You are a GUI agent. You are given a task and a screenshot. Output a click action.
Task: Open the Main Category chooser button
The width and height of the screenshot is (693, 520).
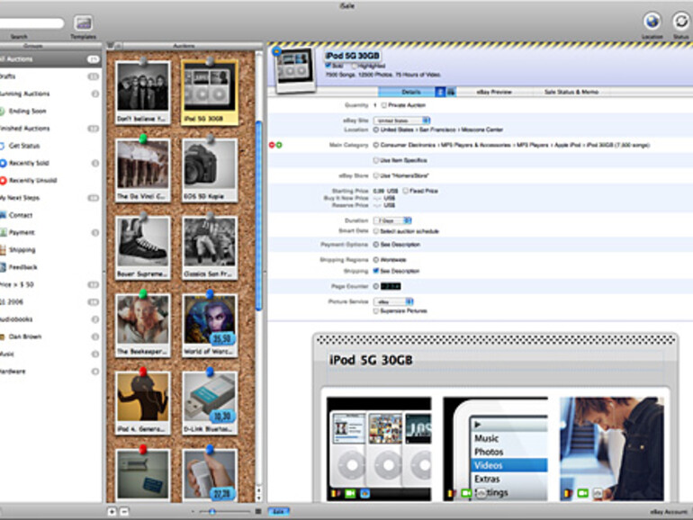click(x=376, y=145)
